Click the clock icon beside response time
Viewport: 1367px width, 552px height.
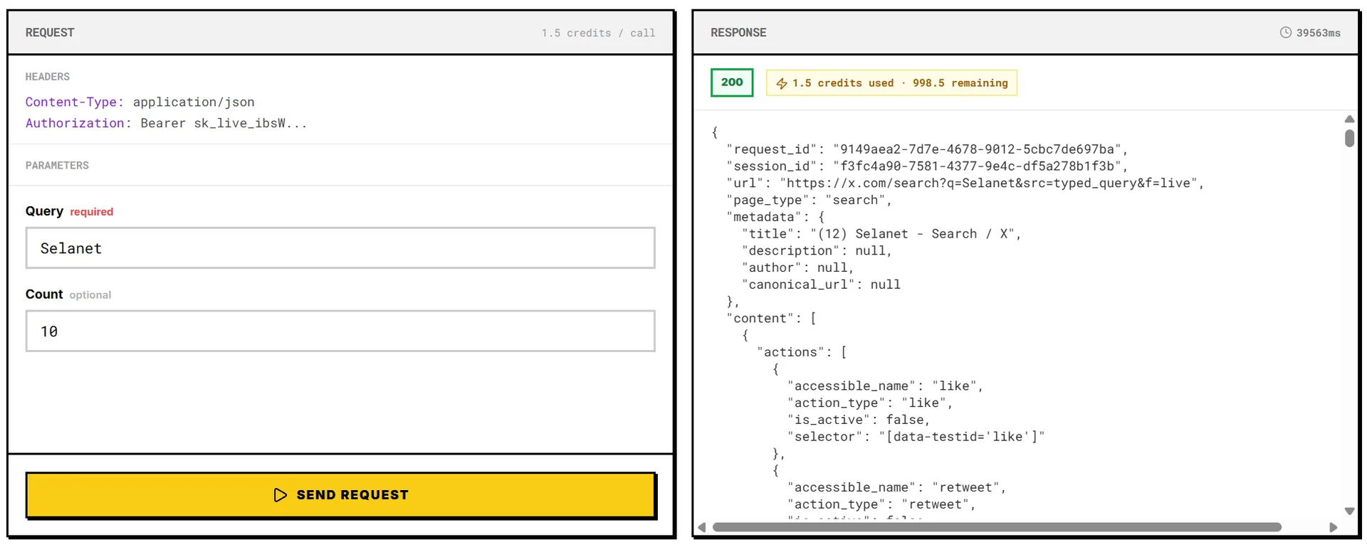click(1285, 33)
